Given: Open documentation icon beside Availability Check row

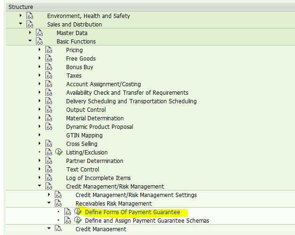Looking at the screenshot, I should [49, 92].
